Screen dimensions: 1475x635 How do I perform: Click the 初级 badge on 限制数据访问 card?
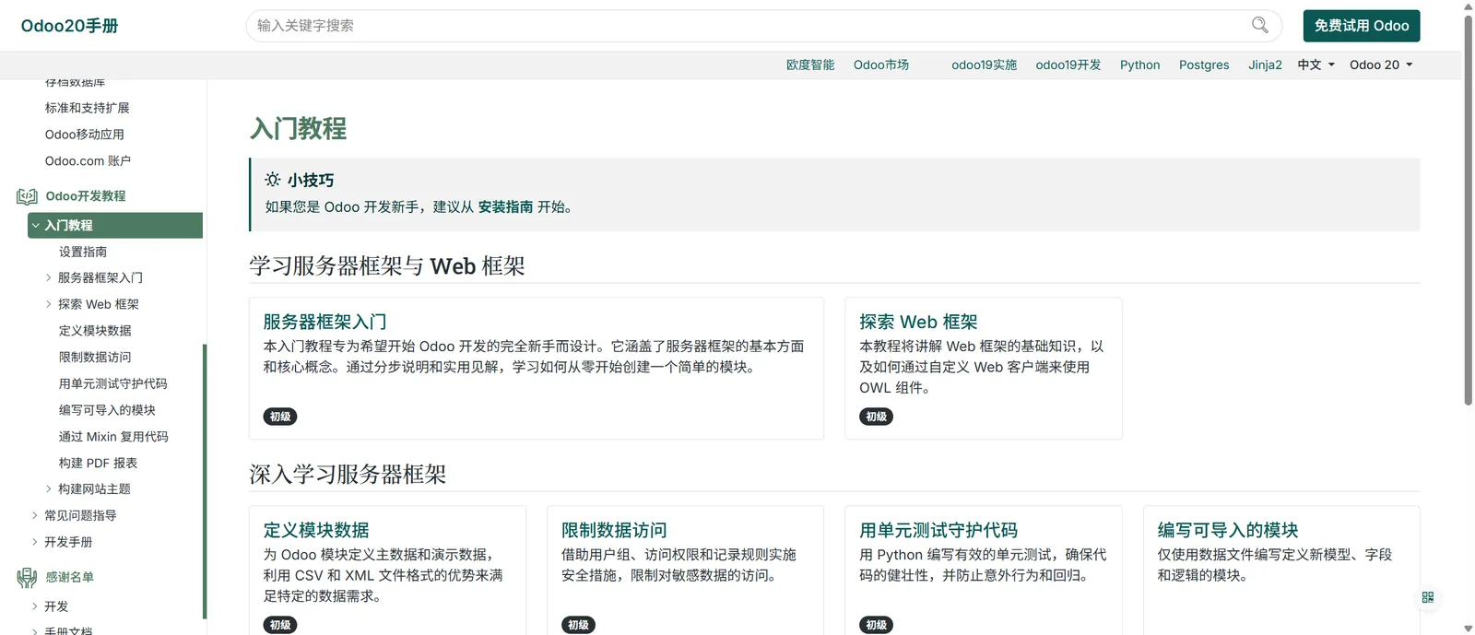point(578,625)
